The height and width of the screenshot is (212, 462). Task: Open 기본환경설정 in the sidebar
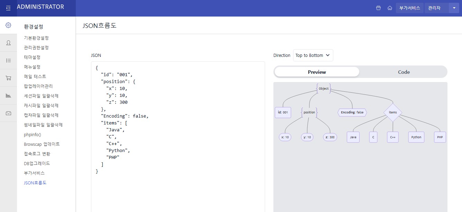click(36, 38)
